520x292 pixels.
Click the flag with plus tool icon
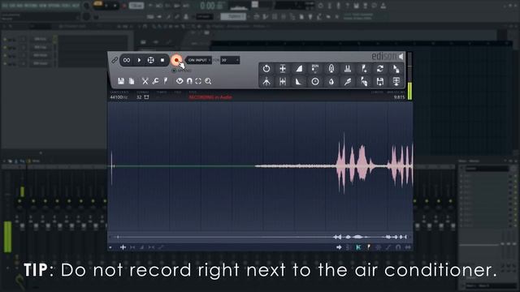click(x=364, y=68)
